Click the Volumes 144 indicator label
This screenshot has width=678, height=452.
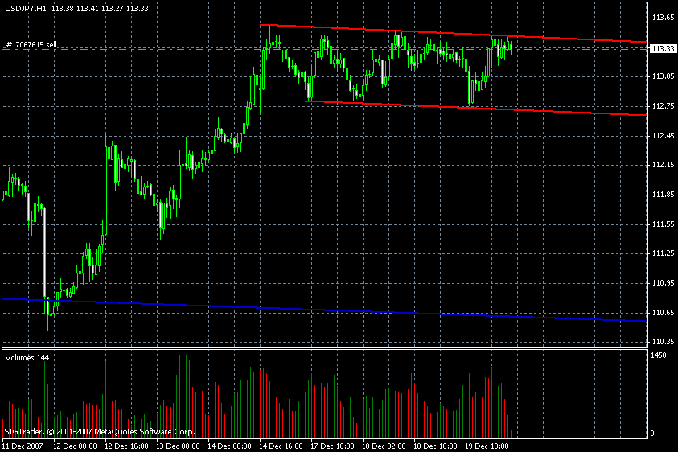click(27, 358)
